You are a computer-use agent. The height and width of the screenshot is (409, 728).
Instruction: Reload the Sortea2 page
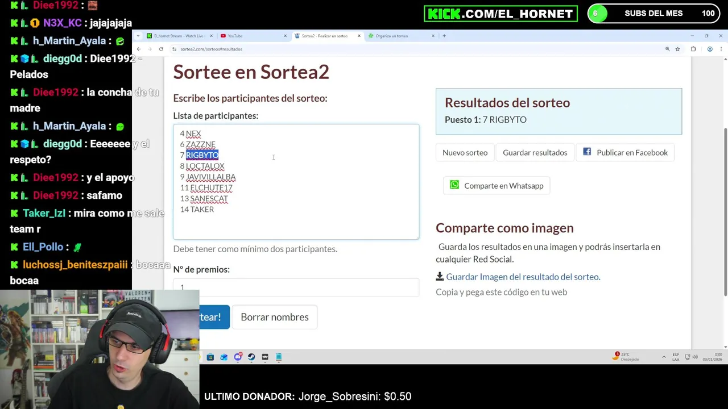(x=161, y=49)
